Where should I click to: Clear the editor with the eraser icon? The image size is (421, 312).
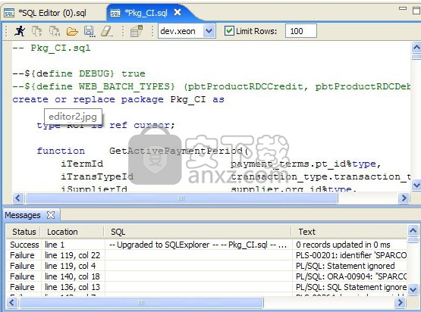107,31
